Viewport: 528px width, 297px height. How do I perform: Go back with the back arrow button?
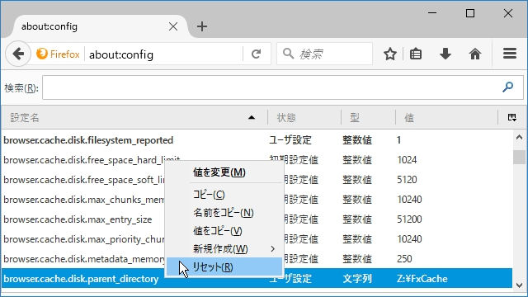click(x=17, y=54)
